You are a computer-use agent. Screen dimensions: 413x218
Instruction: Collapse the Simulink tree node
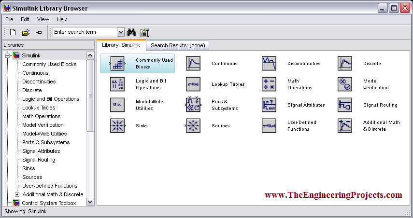(7, 55)
